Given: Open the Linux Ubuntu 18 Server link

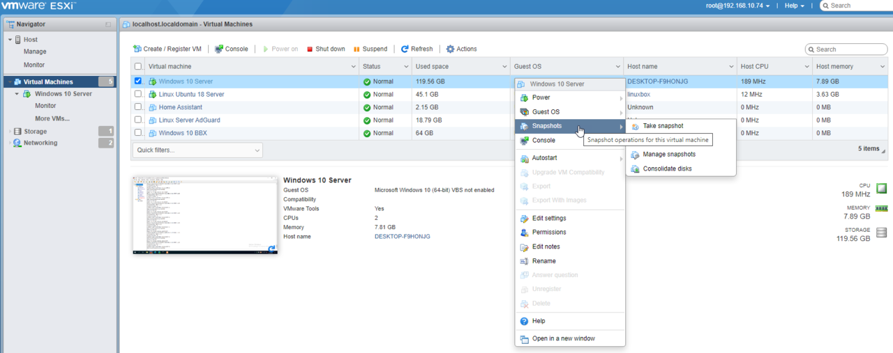Looking at the screenshot, I should pyautogui.click(x=191, y=94).
